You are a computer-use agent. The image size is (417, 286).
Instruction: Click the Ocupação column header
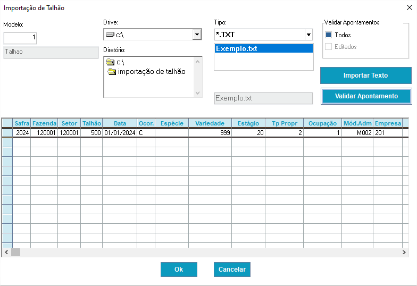coord(322,123)
